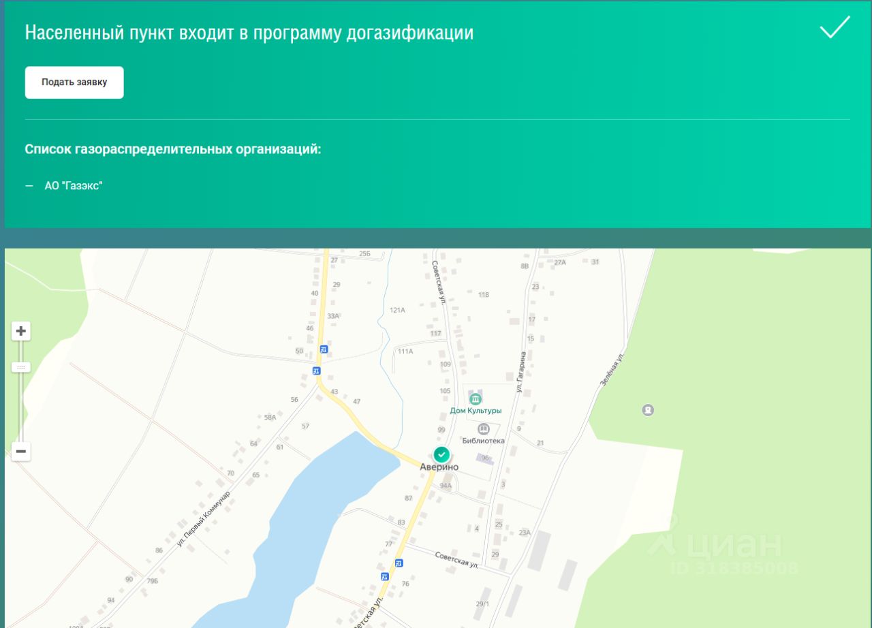The width and height of the screenshot is (872, 628).
Task: Click the АО "Газэкс" organization entry
Action: (73, 185)
